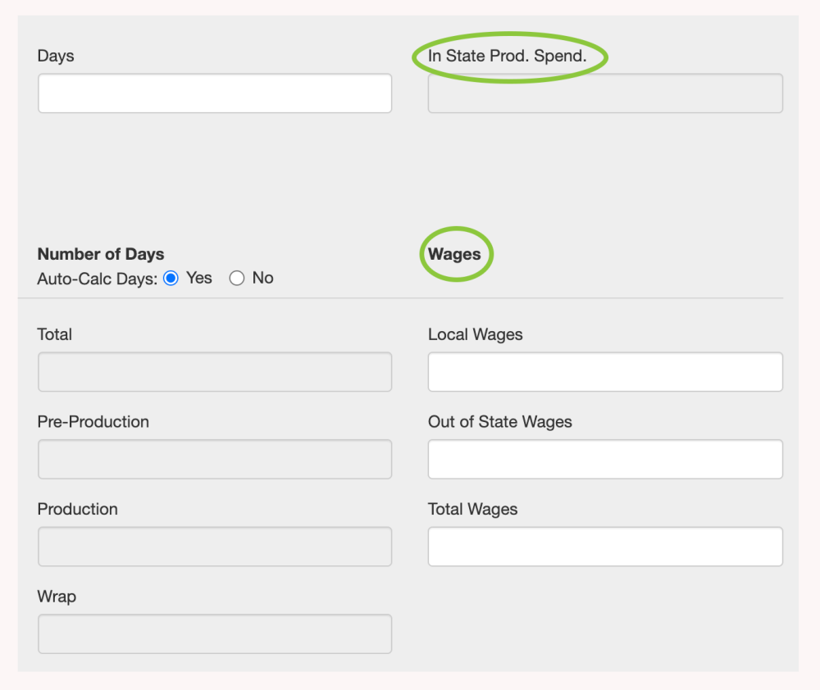Click the Out of State Wages label
The image size is (820, 690).
[500, 422]
